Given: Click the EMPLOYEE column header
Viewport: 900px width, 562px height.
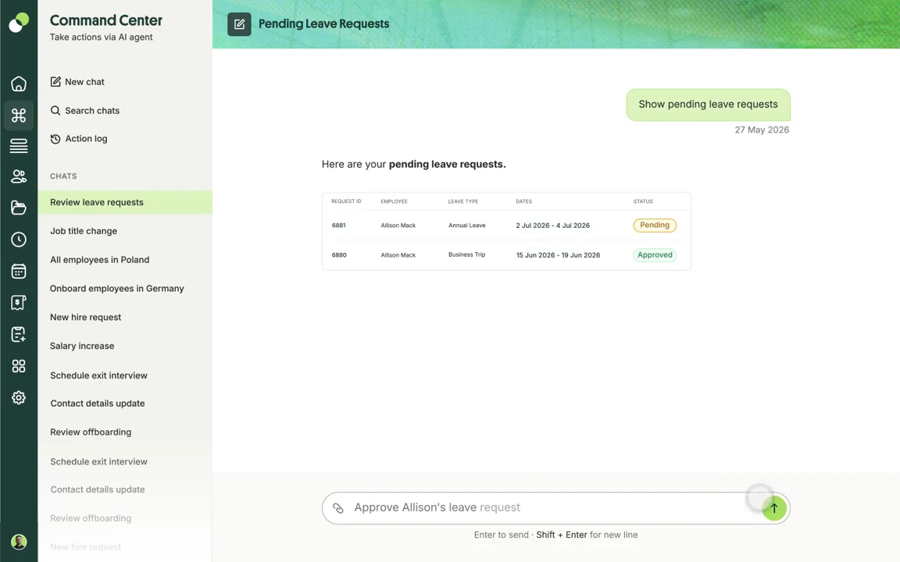Looking at the screenshot, I should coord(394,201).
